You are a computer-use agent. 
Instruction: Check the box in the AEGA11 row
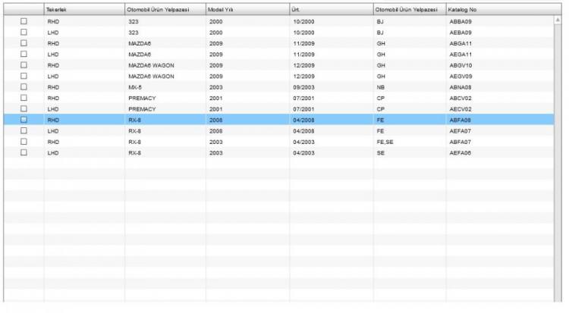[24, 54]
